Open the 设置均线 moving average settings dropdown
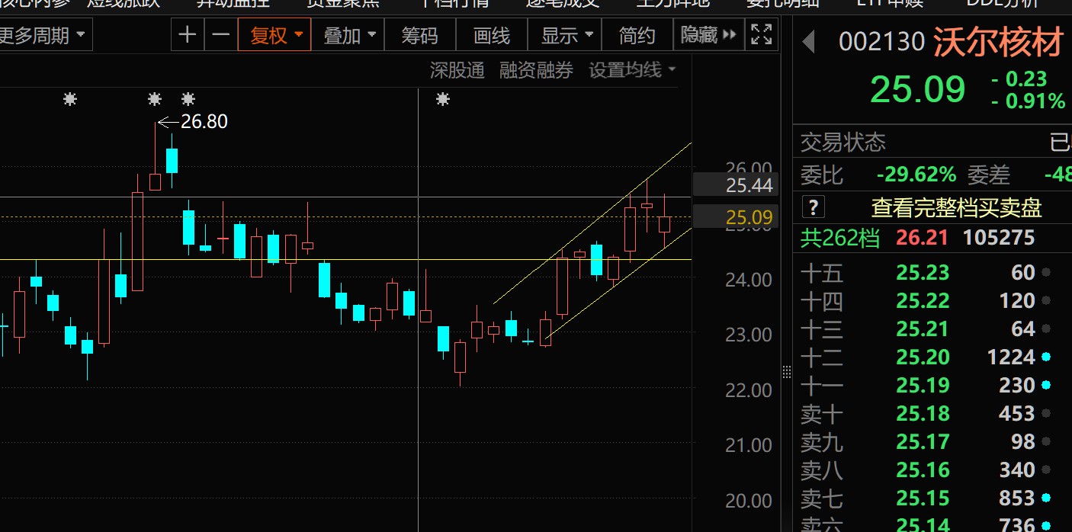This screenshot has height=532, width=1072. [x=632, y=71]
